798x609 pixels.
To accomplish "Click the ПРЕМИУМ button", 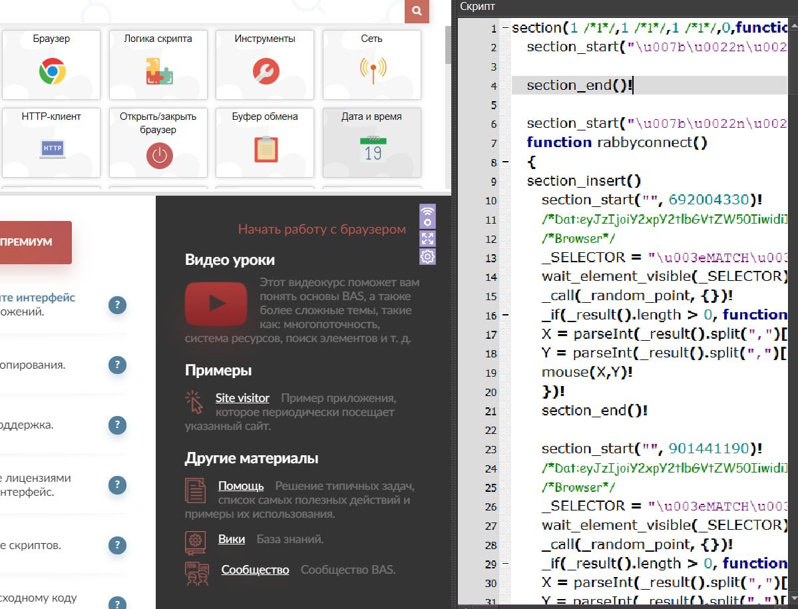I will 32,242.
